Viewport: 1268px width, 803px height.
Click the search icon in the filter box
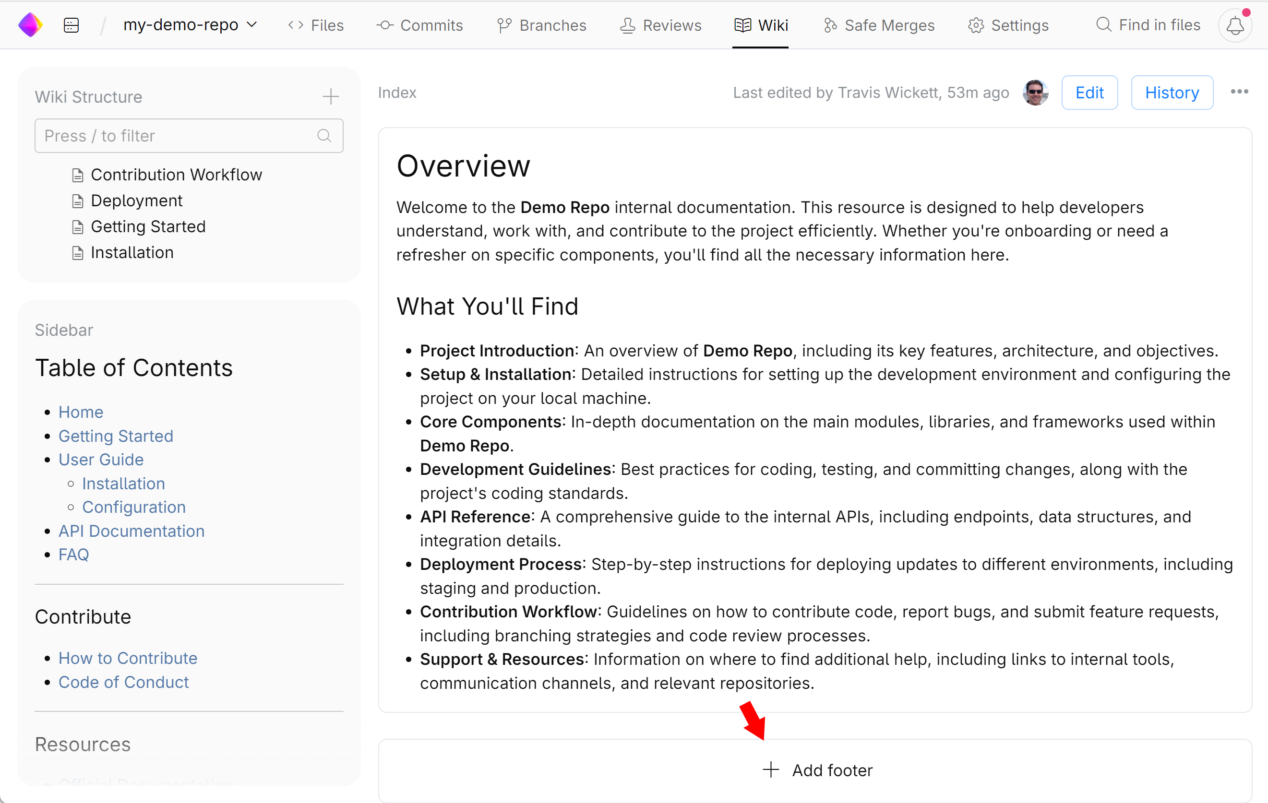324,136
